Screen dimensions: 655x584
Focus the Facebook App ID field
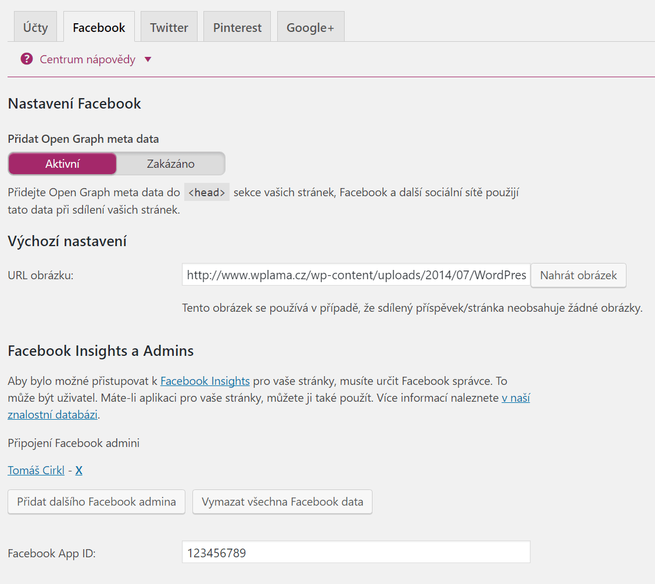tap(356, 552)
